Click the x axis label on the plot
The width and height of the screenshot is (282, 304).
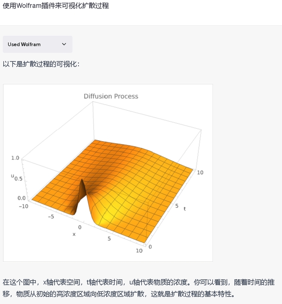(x=74, y=234)
